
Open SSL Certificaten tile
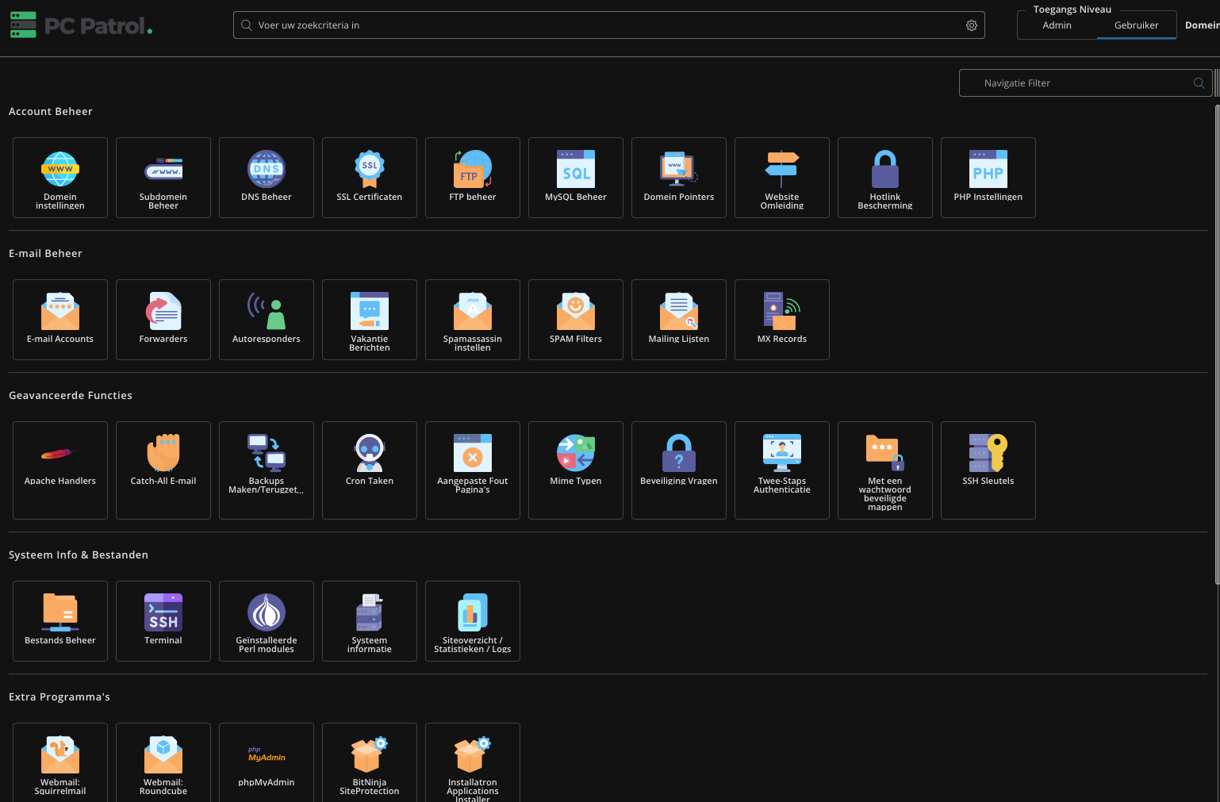pyautogui.click(x=370, y=177)
